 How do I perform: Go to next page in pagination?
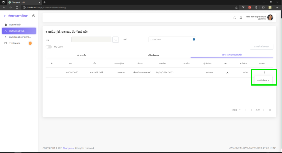point(264,110)
